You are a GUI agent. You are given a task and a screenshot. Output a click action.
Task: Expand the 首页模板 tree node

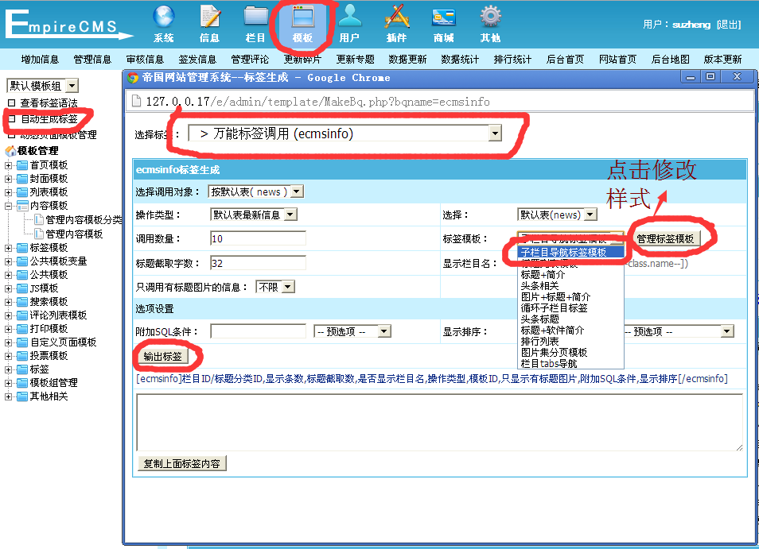pos(8,165)
